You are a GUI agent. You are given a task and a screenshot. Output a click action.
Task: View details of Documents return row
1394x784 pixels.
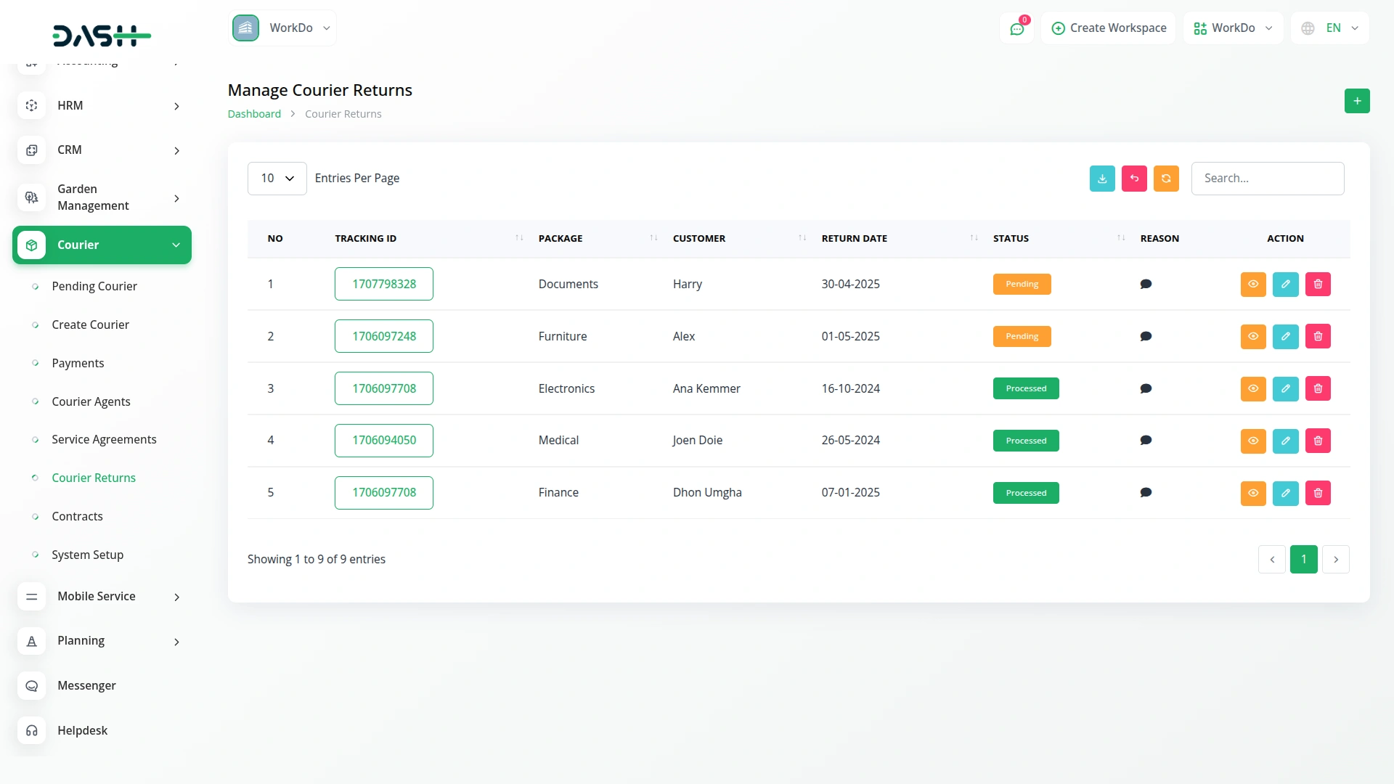point(1252,284)
